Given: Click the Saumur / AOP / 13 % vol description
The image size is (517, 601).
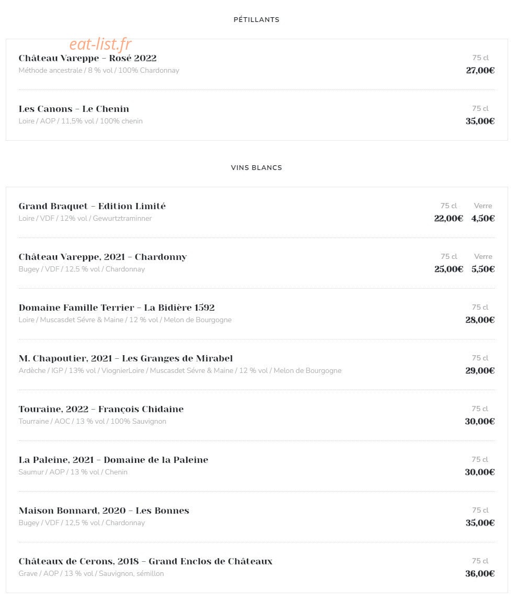Looking at the screenshot, I should 73,472.
